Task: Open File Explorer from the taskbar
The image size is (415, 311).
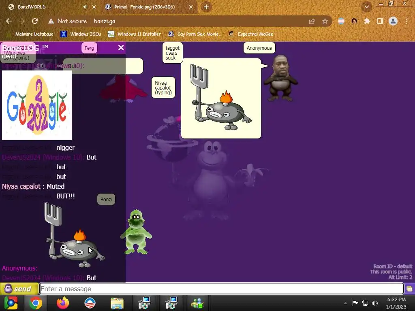Action: point(117,303)
